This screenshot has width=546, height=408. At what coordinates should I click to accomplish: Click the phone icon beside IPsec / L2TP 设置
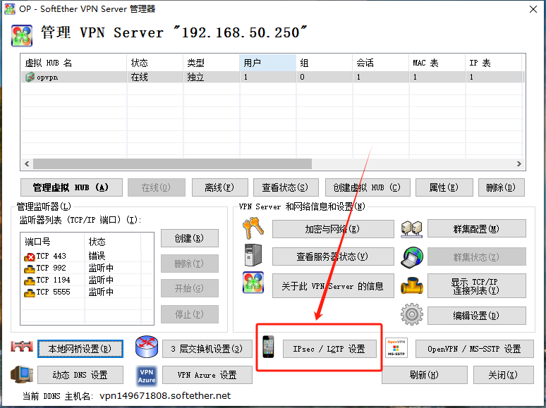coord(269,348)
